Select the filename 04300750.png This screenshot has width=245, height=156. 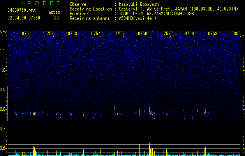[x=21, y=11]
